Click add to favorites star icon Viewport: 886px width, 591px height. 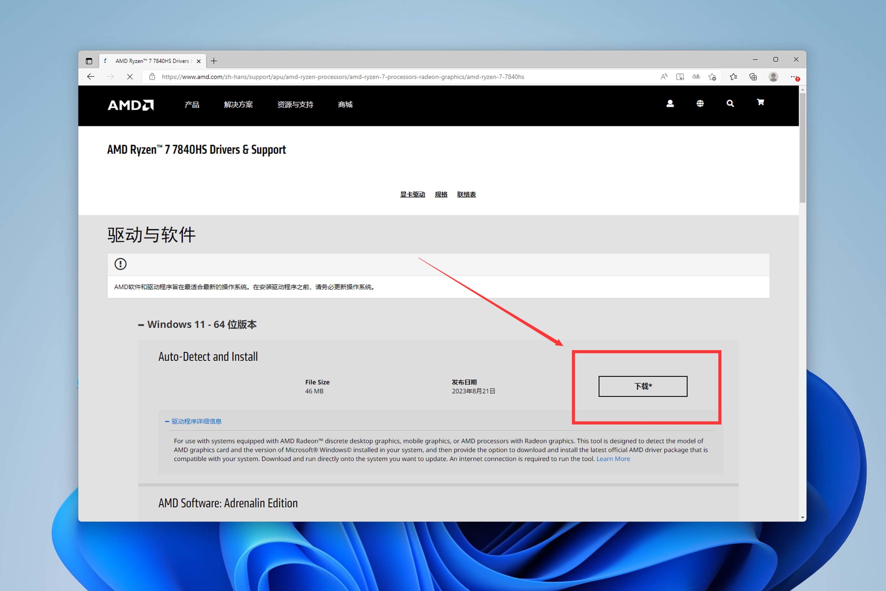pyautogui.click(x=712, y=77)
